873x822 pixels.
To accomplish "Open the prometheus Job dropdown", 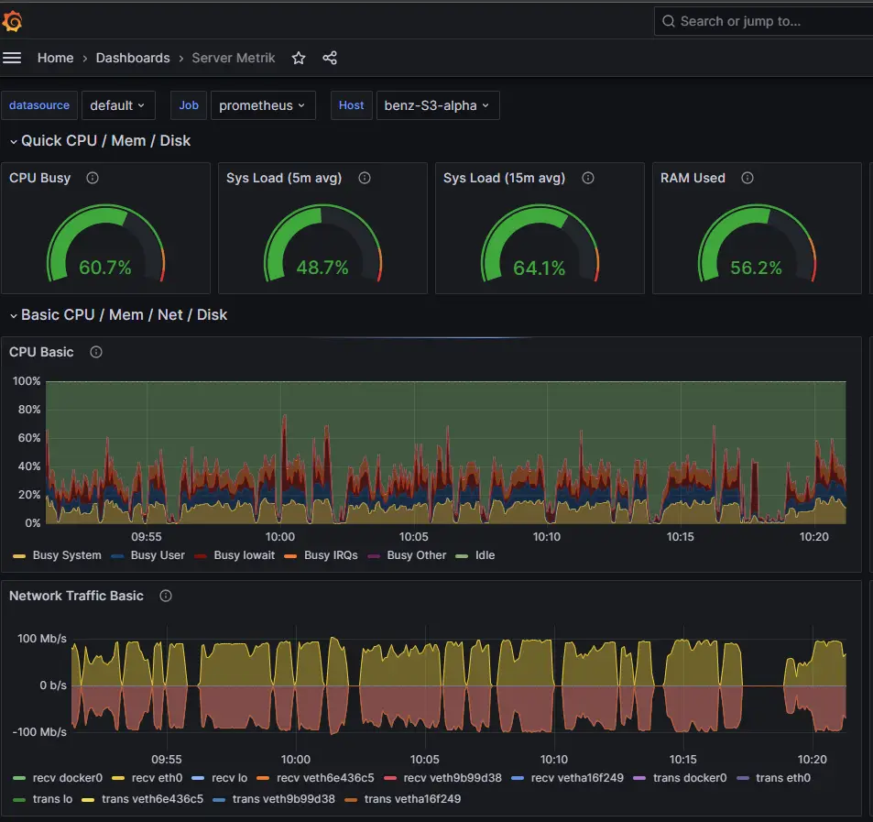I will [x=263, y=104].
